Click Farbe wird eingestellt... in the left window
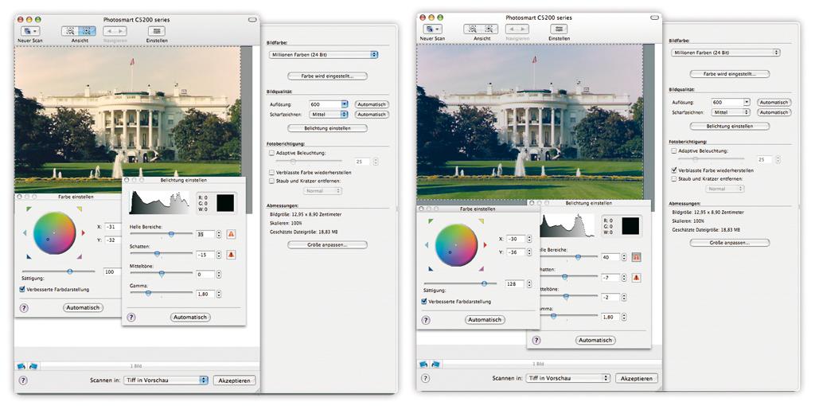 click(x=327, y=76)
